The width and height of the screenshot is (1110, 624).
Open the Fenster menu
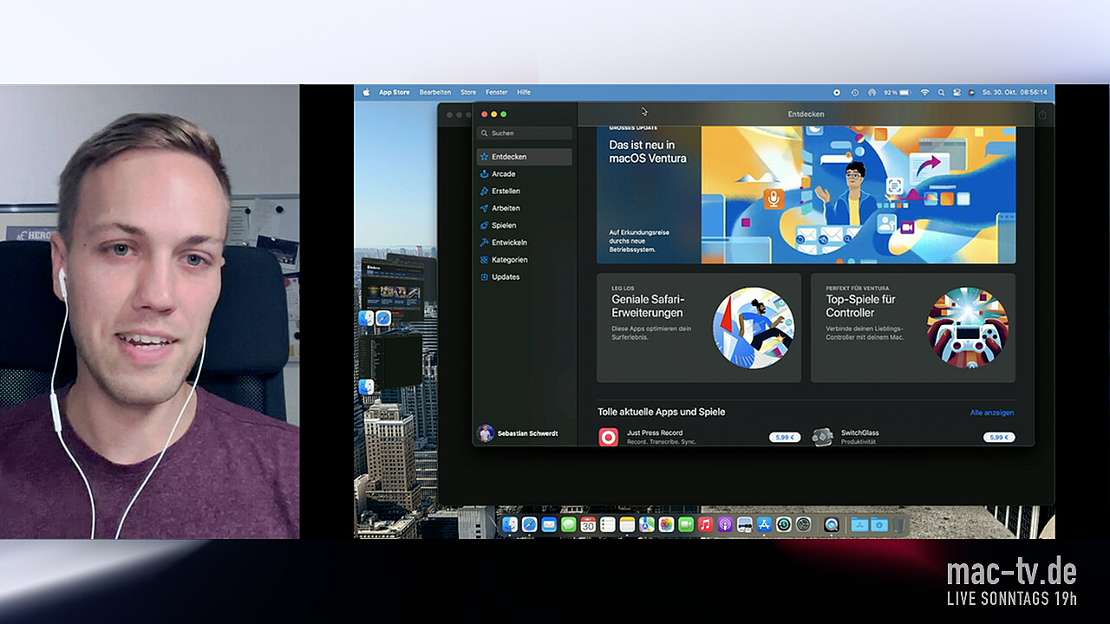(x=497, y=92)
